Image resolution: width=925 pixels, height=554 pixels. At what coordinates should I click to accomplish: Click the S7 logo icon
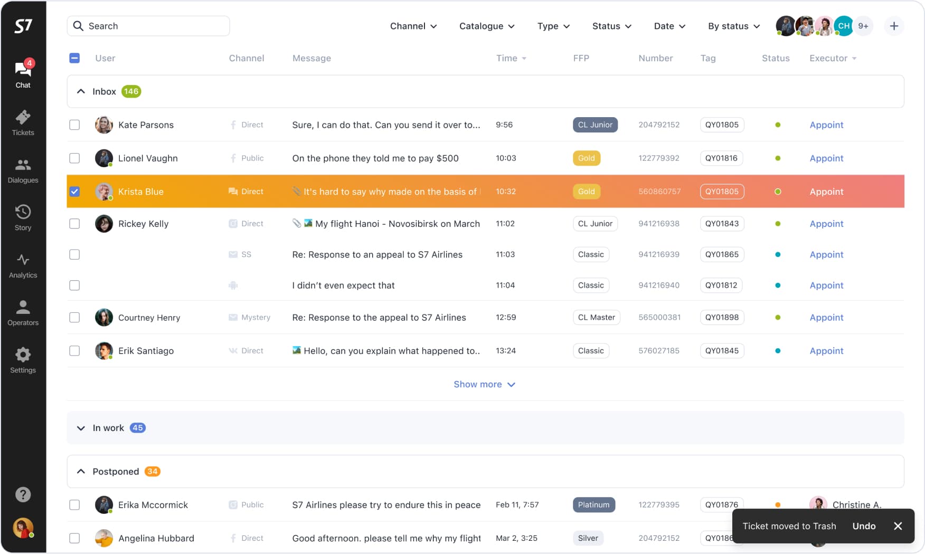pos(23,25)
